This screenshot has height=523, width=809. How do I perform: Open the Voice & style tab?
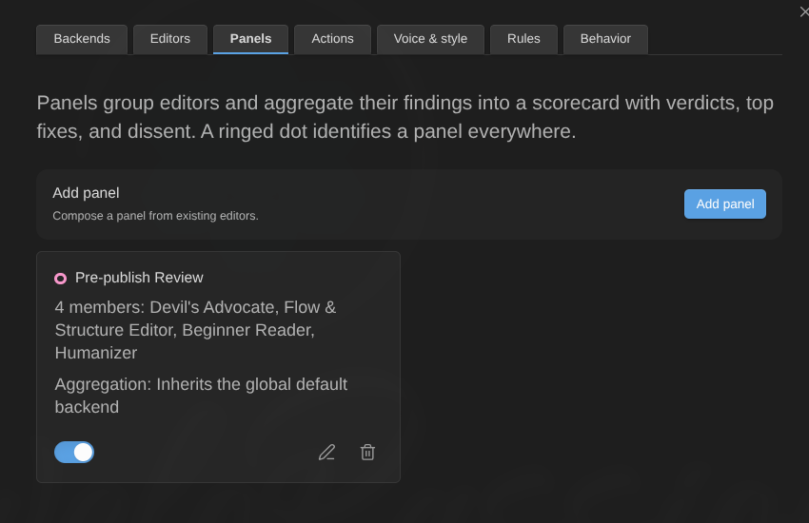pyautogui.click(x=430, y=39)
